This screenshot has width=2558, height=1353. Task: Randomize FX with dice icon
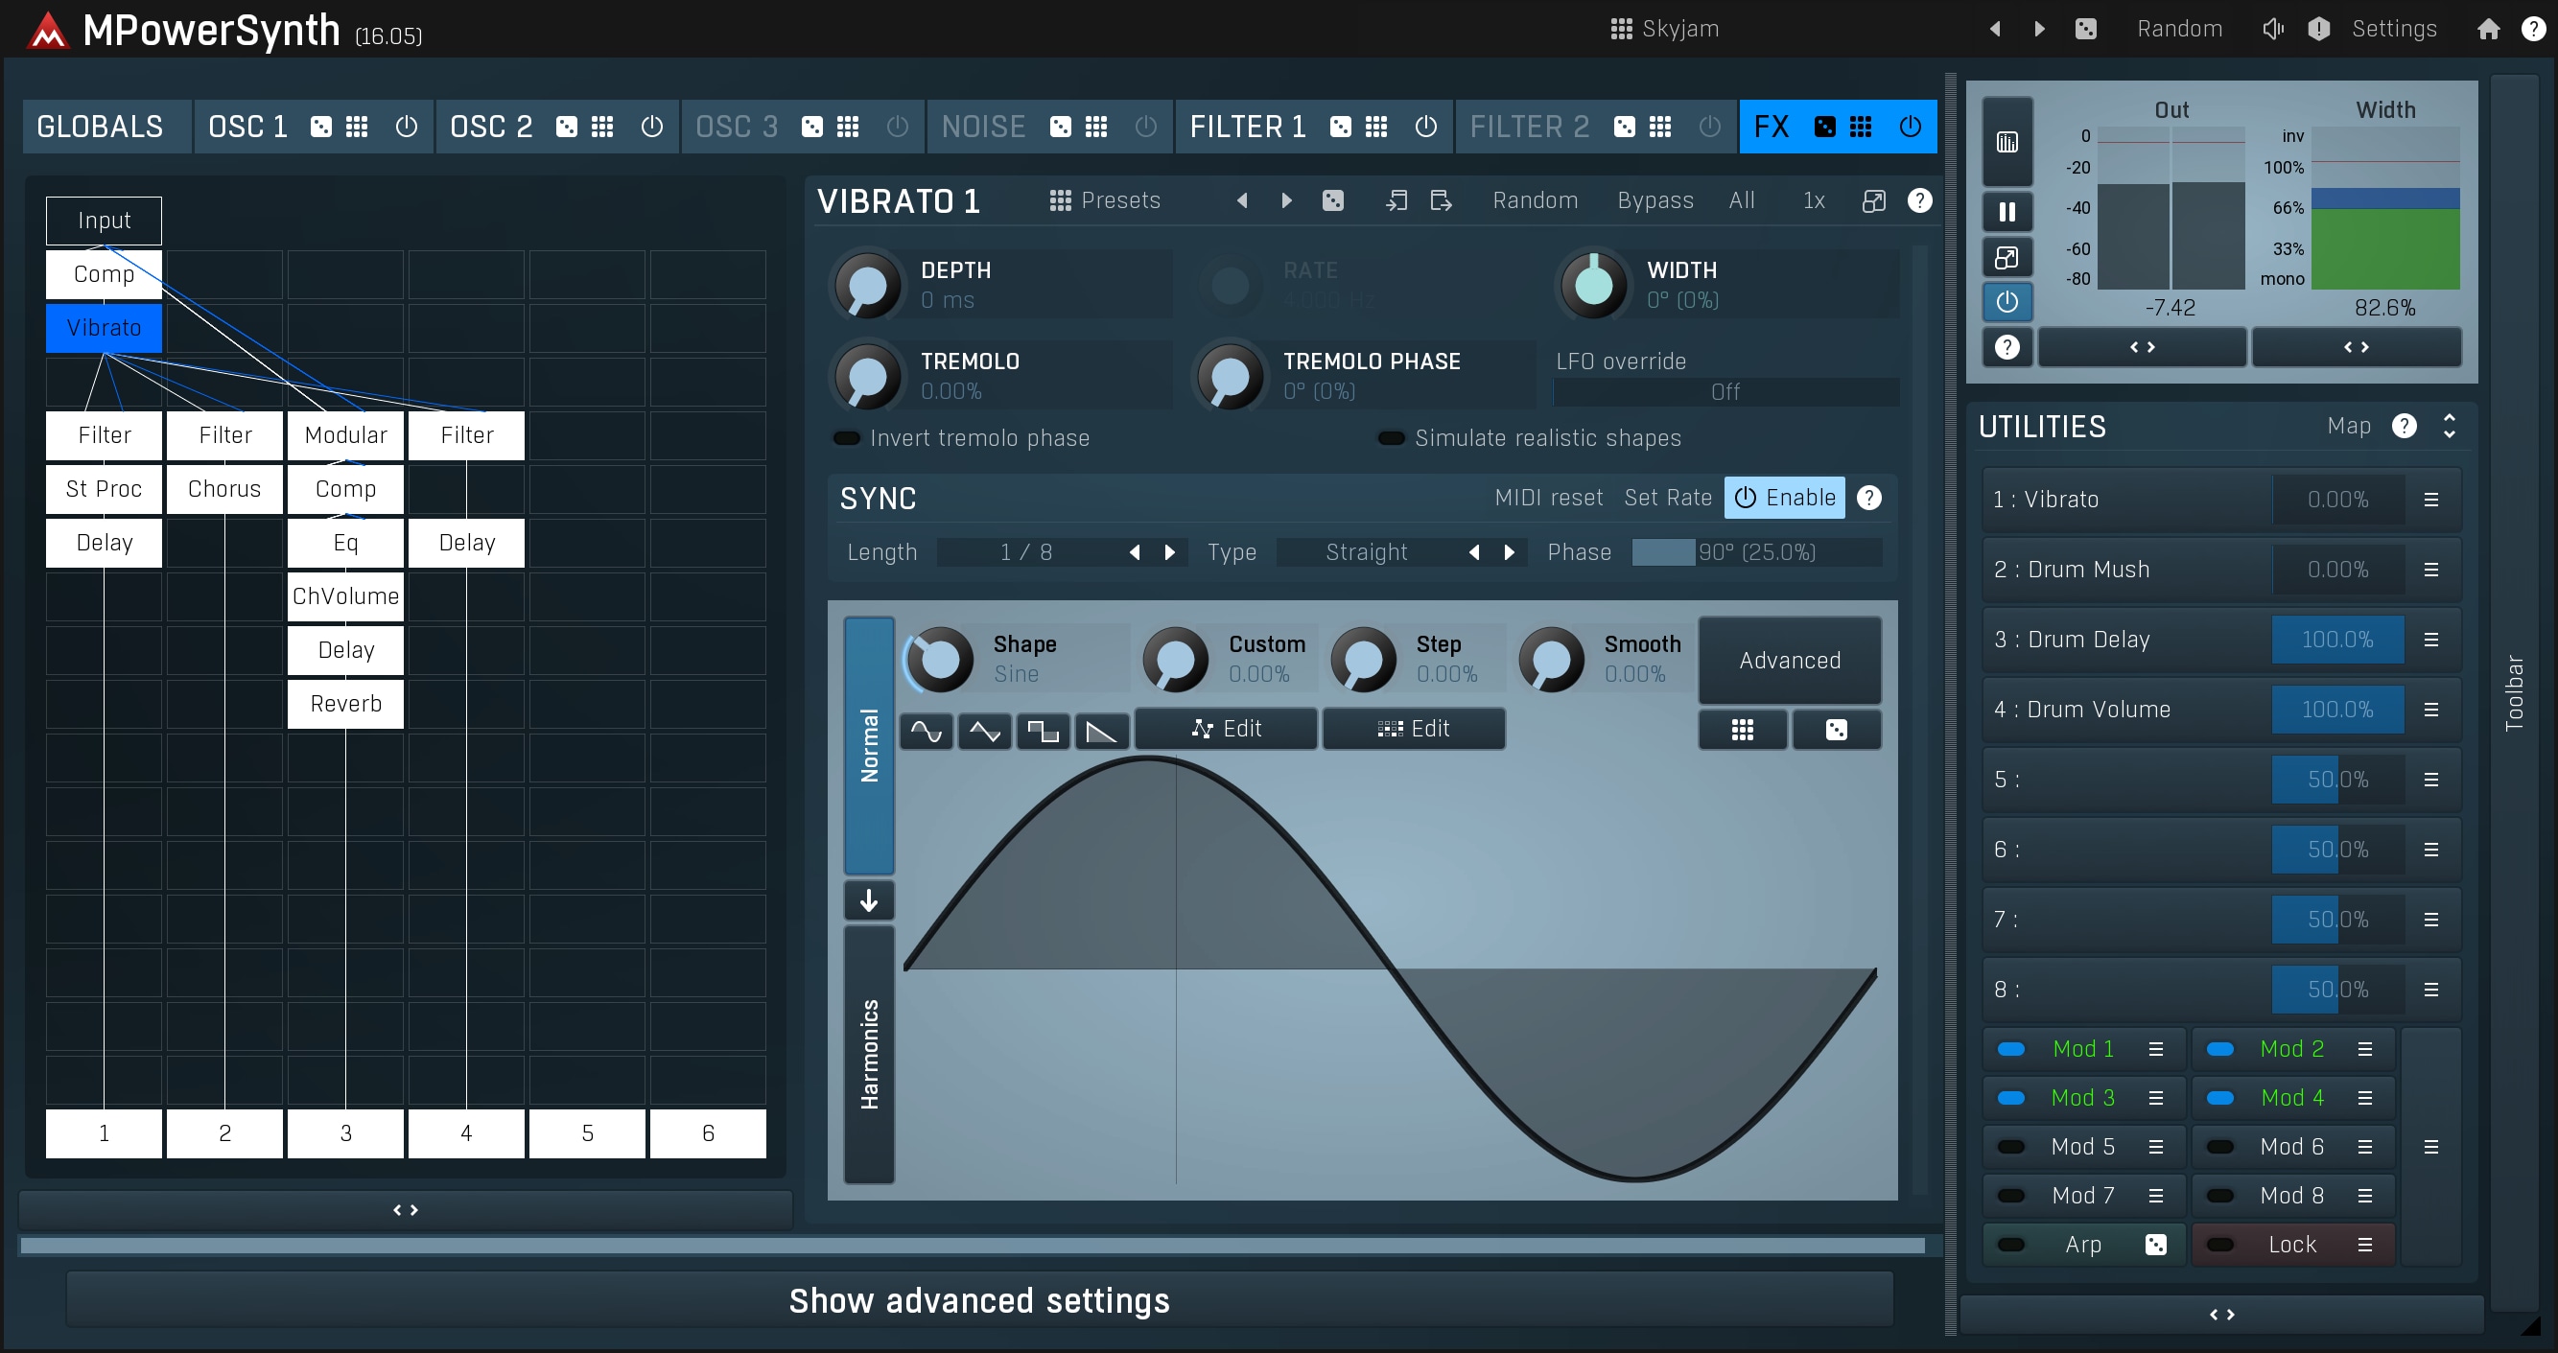(x=1825, y=126)
